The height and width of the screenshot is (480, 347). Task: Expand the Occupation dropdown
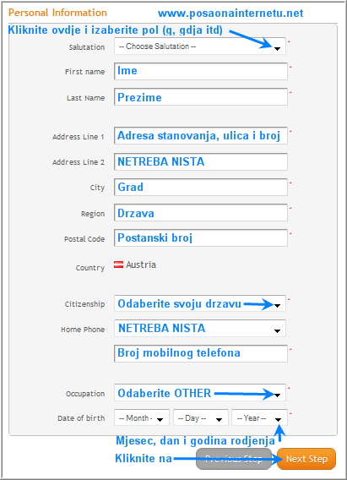pos(200,393)
